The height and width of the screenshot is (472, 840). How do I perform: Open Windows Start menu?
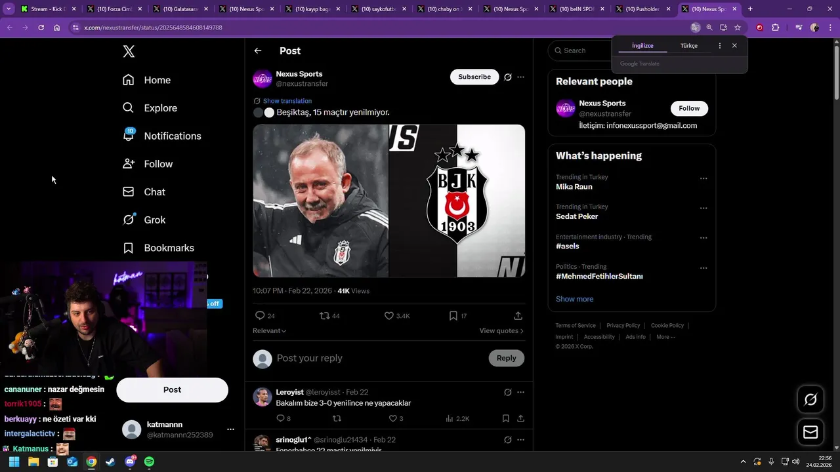14,462
